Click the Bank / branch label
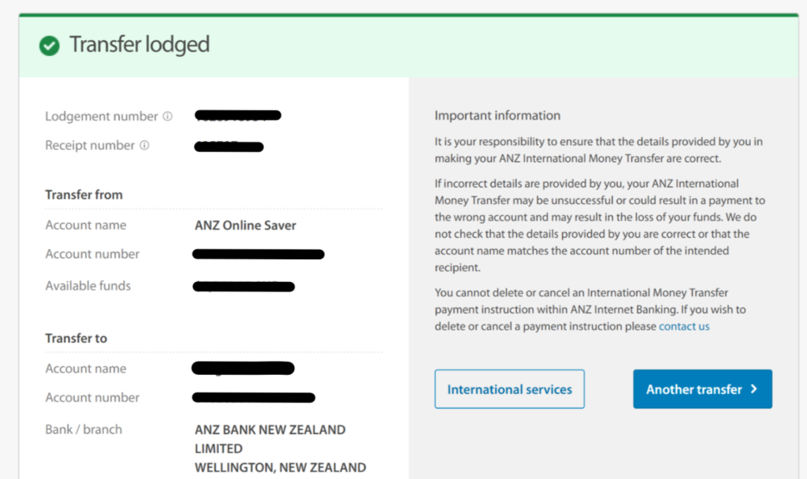This screenshot has height=479, width=807. (x=84, y=430)
